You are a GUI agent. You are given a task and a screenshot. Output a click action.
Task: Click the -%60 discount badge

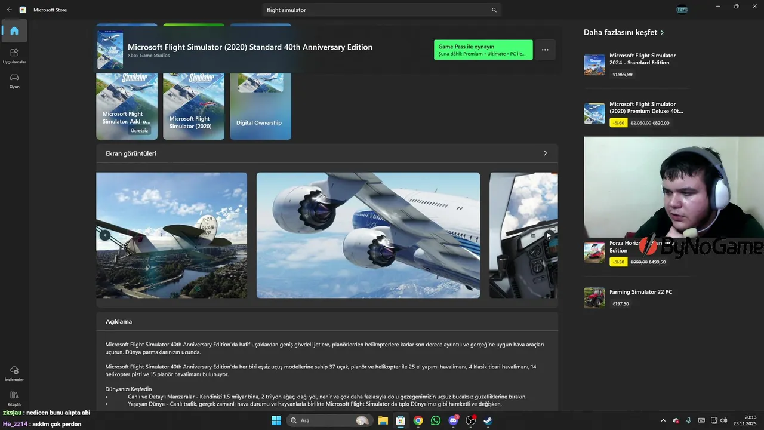pos(618,123)
